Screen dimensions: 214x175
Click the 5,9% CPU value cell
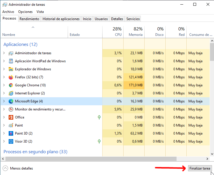pos(113,109)
